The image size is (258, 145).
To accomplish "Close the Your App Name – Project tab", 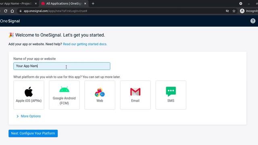I will pyautogui.click(x=36, y=4).
